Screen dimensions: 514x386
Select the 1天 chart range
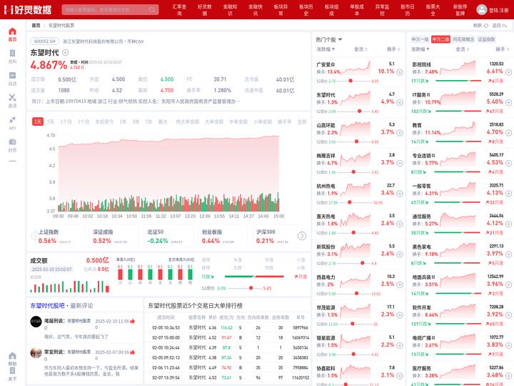click(38, 122)
